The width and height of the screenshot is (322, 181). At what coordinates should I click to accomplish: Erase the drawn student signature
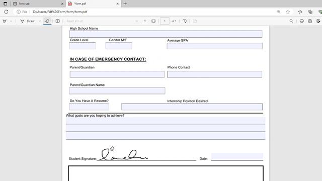pos(124,155)
